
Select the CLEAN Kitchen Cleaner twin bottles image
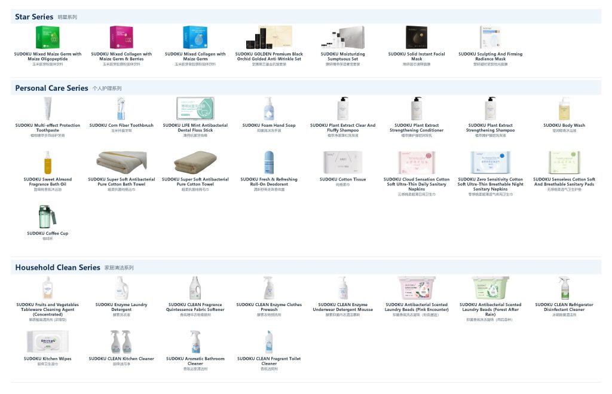121,341
